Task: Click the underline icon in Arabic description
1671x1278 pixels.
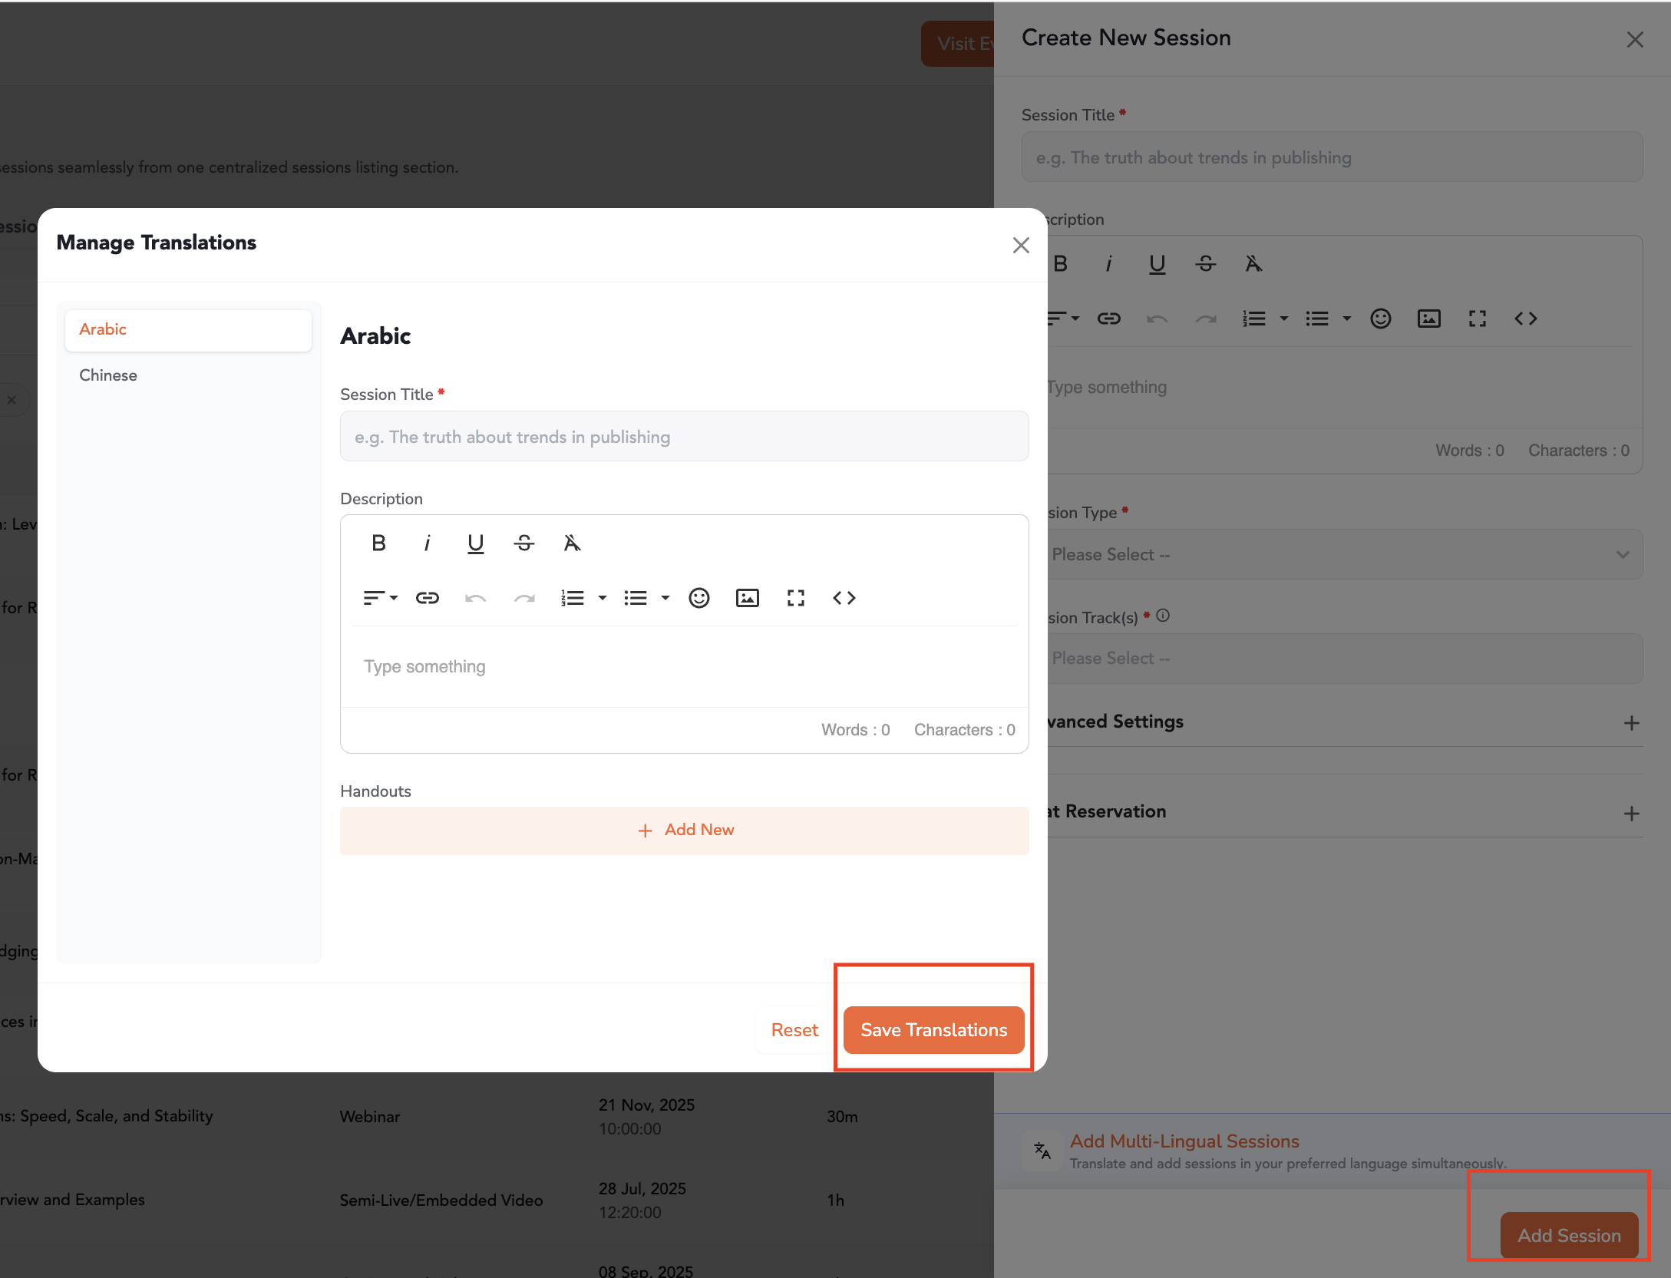Action: 475,543
